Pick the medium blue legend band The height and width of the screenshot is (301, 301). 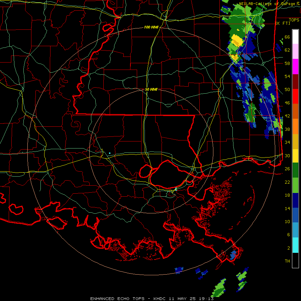click(295, 215)
